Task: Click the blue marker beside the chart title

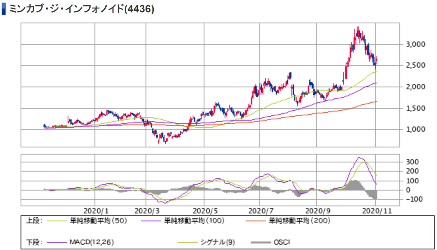Action: [4, 9]
